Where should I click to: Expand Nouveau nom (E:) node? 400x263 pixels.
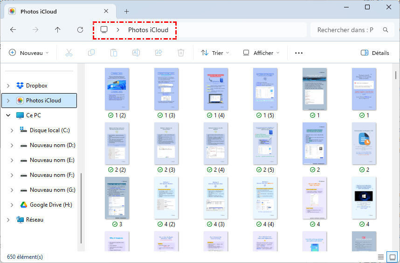(x=12, y=160)
